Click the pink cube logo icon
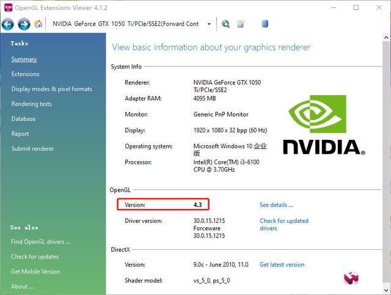391x295 pixels. click(x=351, y=278)
